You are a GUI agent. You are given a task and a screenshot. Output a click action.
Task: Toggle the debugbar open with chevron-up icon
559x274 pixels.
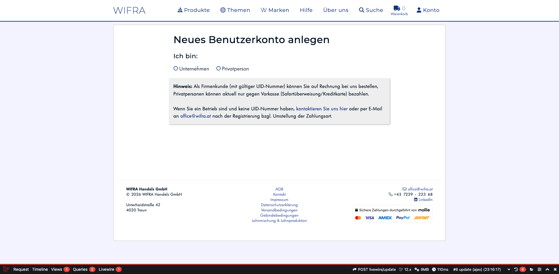pyautogui.click(x=547, y=269)
